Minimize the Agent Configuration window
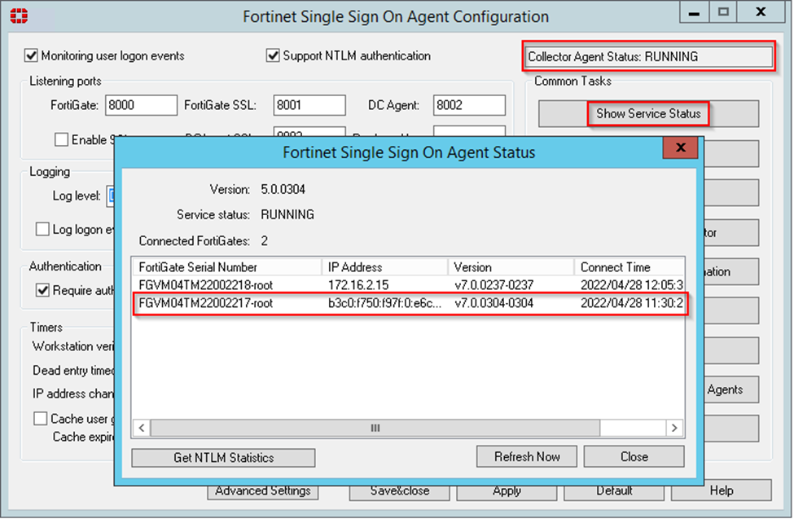 pyautogui.click(x=695, y=13)
